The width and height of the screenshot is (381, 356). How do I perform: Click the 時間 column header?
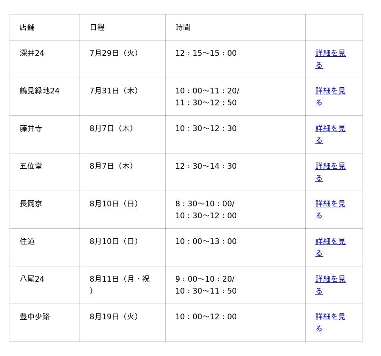click(183, 27)
